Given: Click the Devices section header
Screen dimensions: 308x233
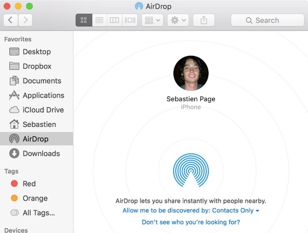Looking at the screenshot, I should 16,230.
